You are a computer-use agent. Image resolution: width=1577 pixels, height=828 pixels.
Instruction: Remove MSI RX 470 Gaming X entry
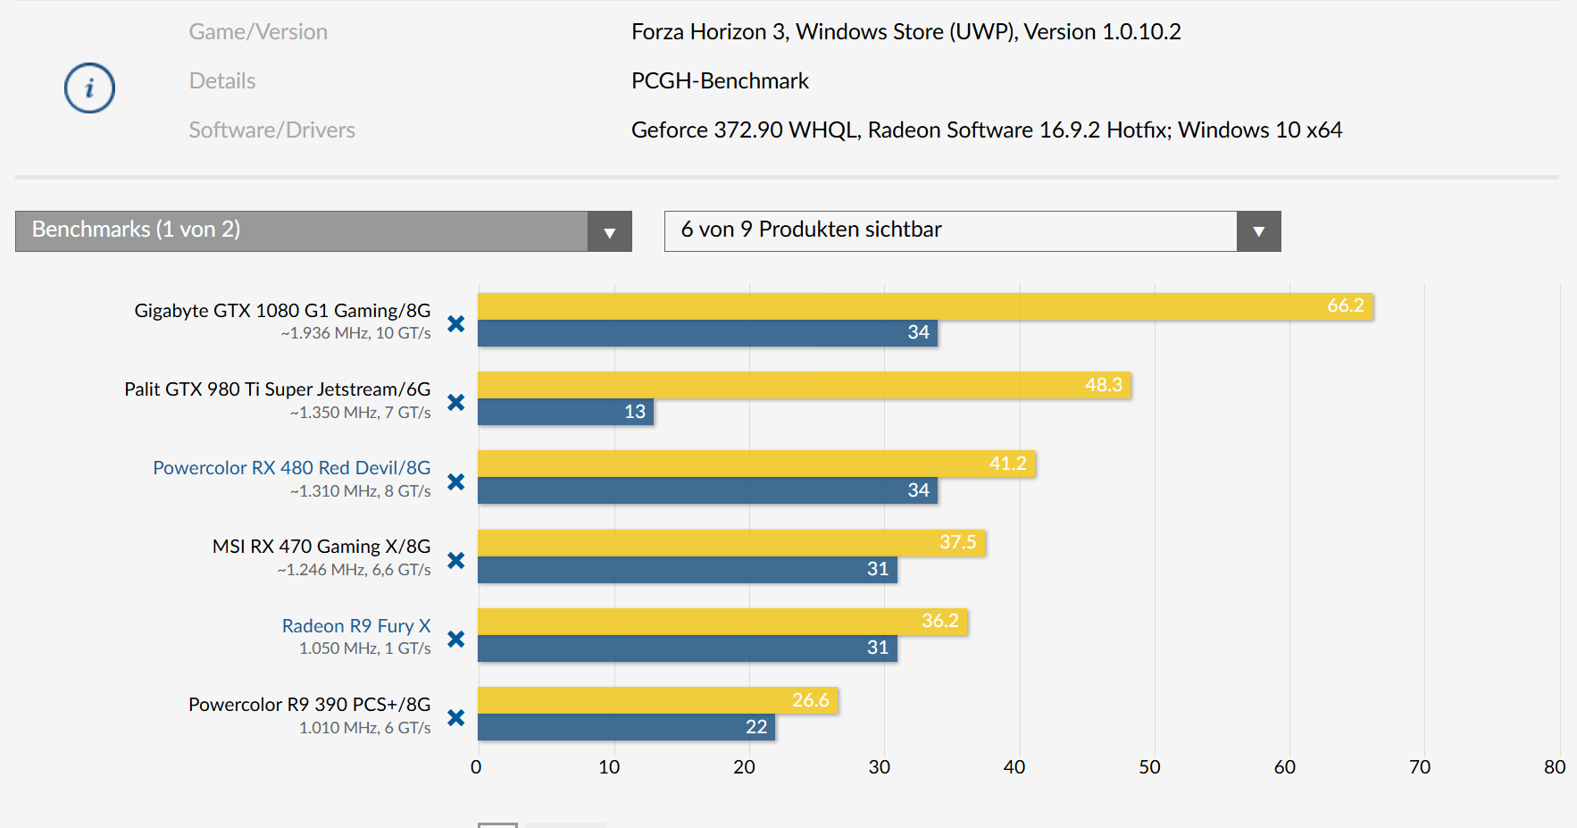(455, 561)
